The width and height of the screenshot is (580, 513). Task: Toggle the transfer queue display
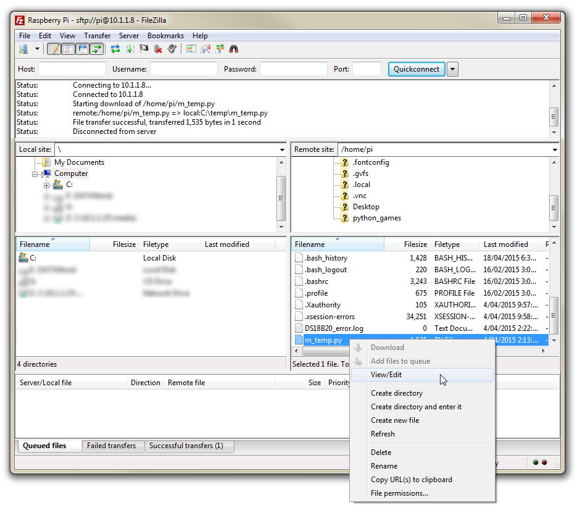tap(97, 49)
